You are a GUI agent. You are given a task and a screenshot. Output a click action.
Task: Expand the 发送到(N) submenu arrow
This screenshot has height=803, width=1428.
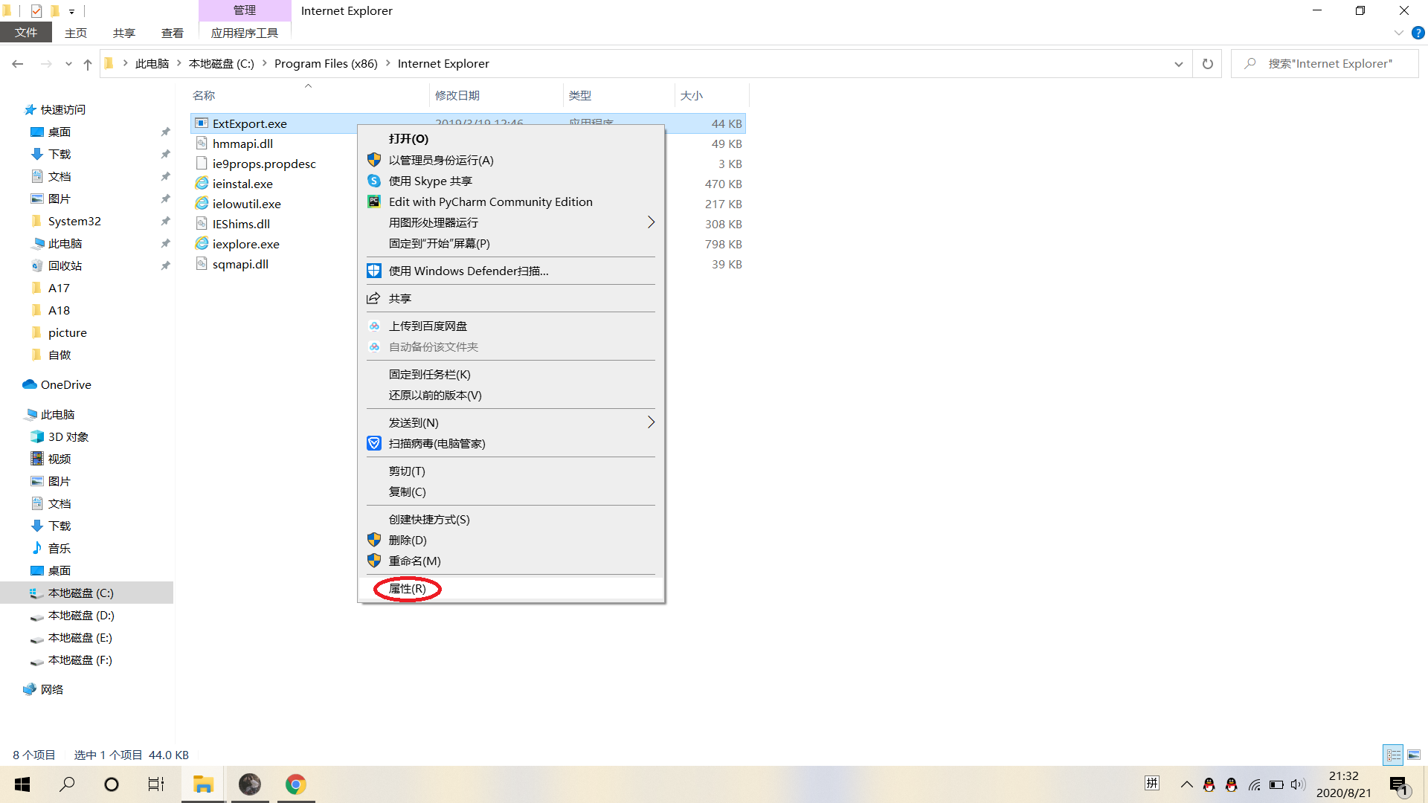[651, 422]
